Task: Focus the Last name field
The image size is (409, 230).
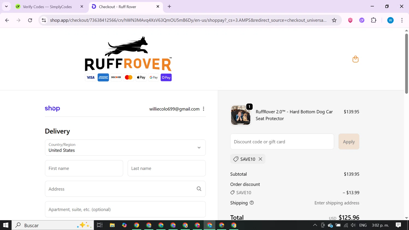Action: 167,168
